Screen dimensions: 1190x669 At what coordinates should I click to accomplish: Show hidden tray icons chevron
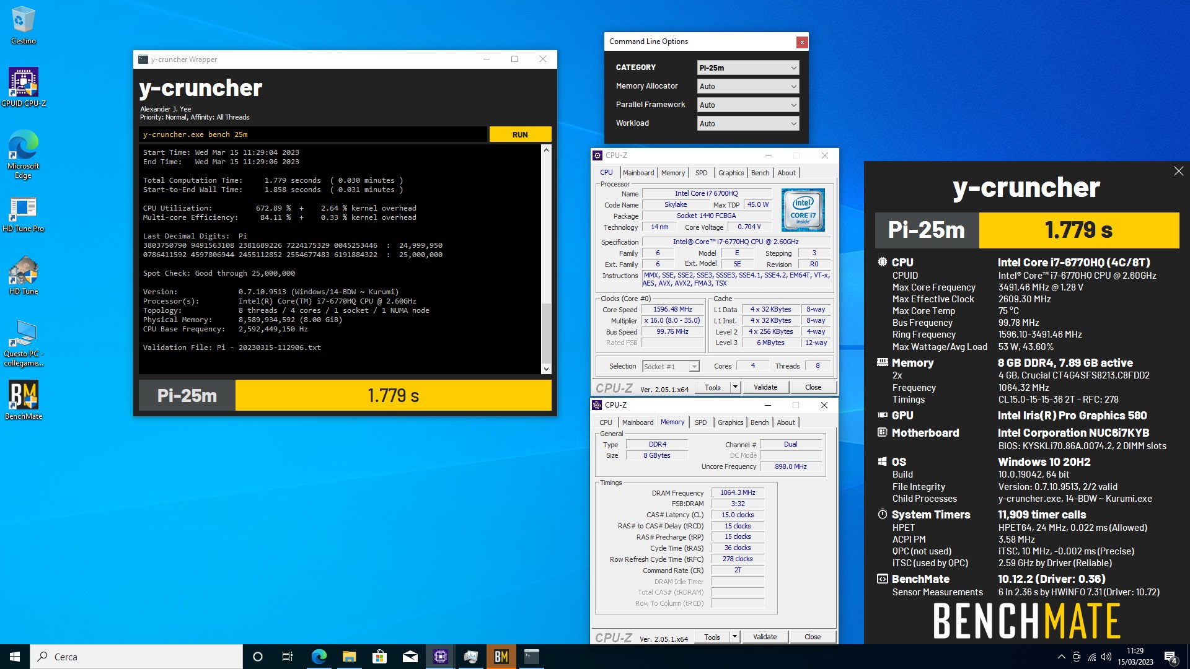tap(1061, 657)
